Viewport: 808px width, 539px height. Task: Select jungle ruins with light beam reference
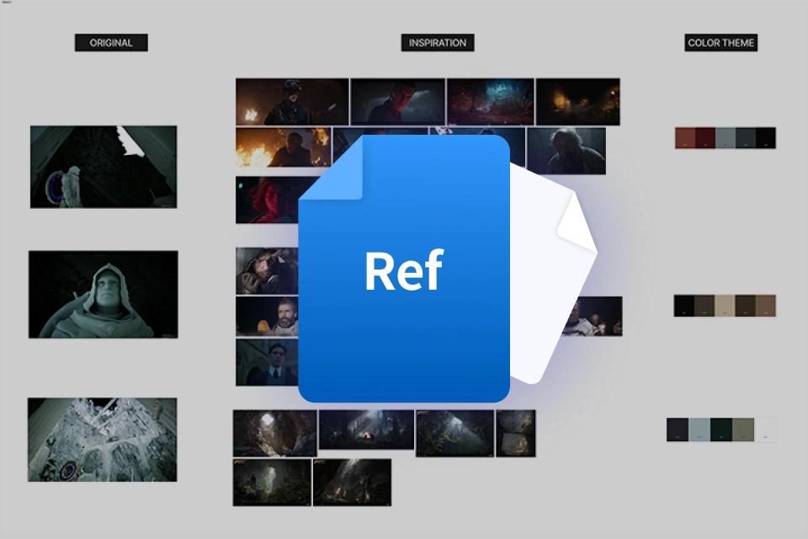point(455,433)
